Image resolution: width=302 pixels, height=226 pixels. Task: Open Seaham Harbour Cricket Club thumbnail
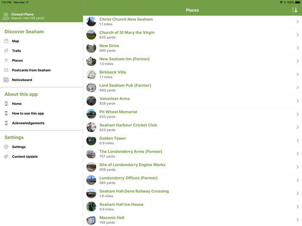pyautogui.click(x=91, y=127)
